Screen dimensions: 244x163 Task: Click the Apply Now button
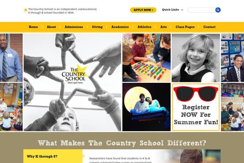click(x=143, y=10)
